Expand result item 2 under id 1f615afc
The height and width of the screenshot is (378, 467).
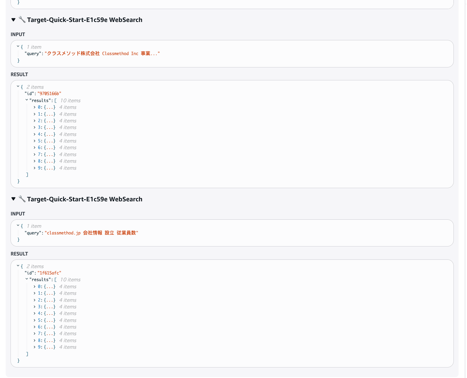[x=35, y=300]
